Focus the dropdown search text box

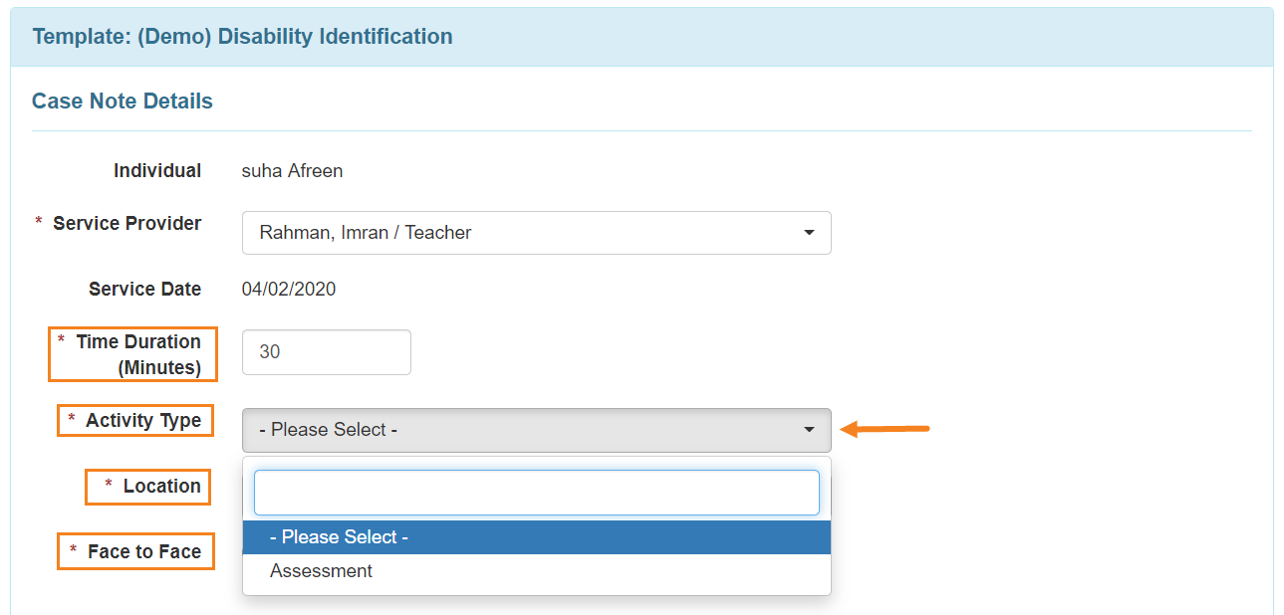(x=536, y=493)
